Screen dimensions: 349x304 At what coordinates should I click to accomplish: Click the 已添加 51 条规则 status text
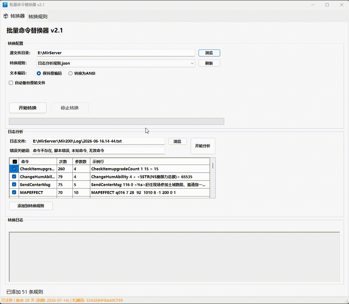pos(25,292)
